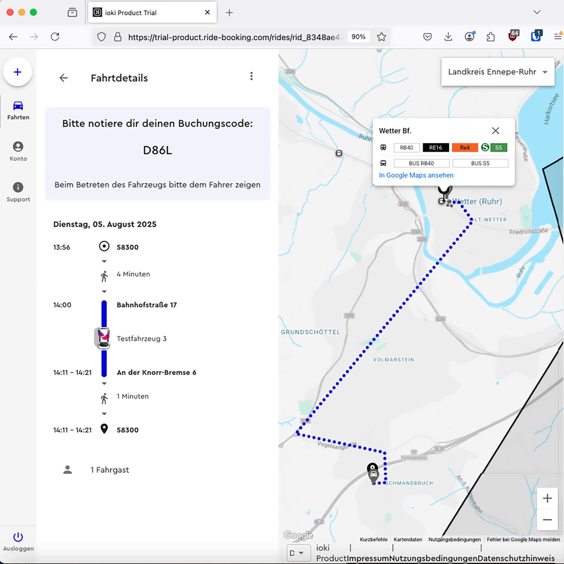This screenshot has height=564, width=564.
Task: Close the ioki Product Trial tab
Action: click(207, 12)
